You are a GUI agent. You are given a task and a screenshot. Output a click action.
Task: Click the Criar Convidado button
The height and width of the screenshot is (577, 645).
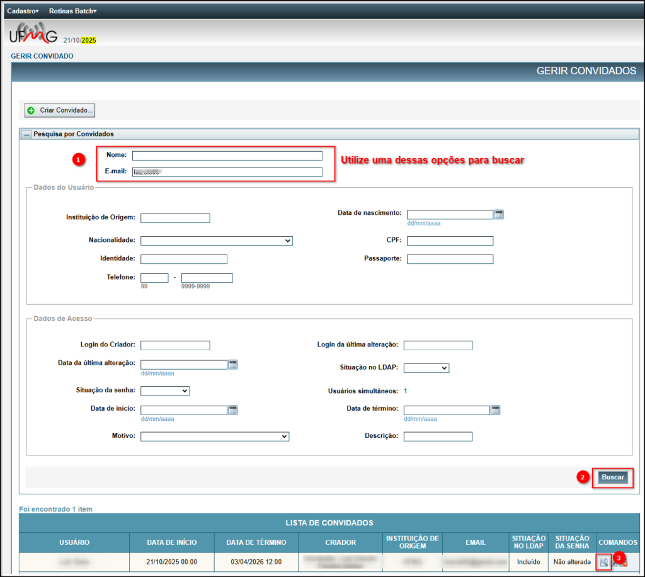tap(60, 110)
